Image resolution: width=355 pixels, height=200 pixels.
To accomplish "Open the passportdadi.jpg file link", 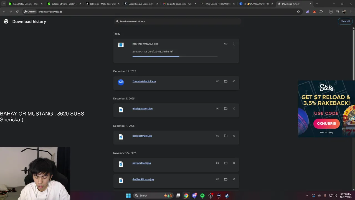I will click(x=142, y=163).
